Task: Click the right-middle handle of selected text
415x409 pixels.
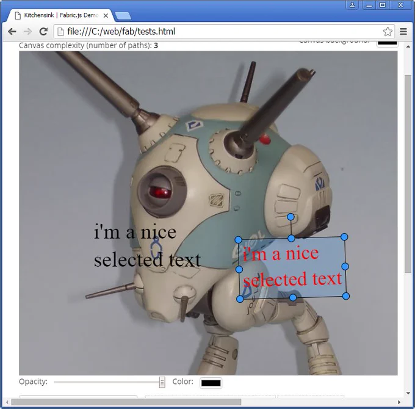Action: pyautogui.click(x=345, y=266)
